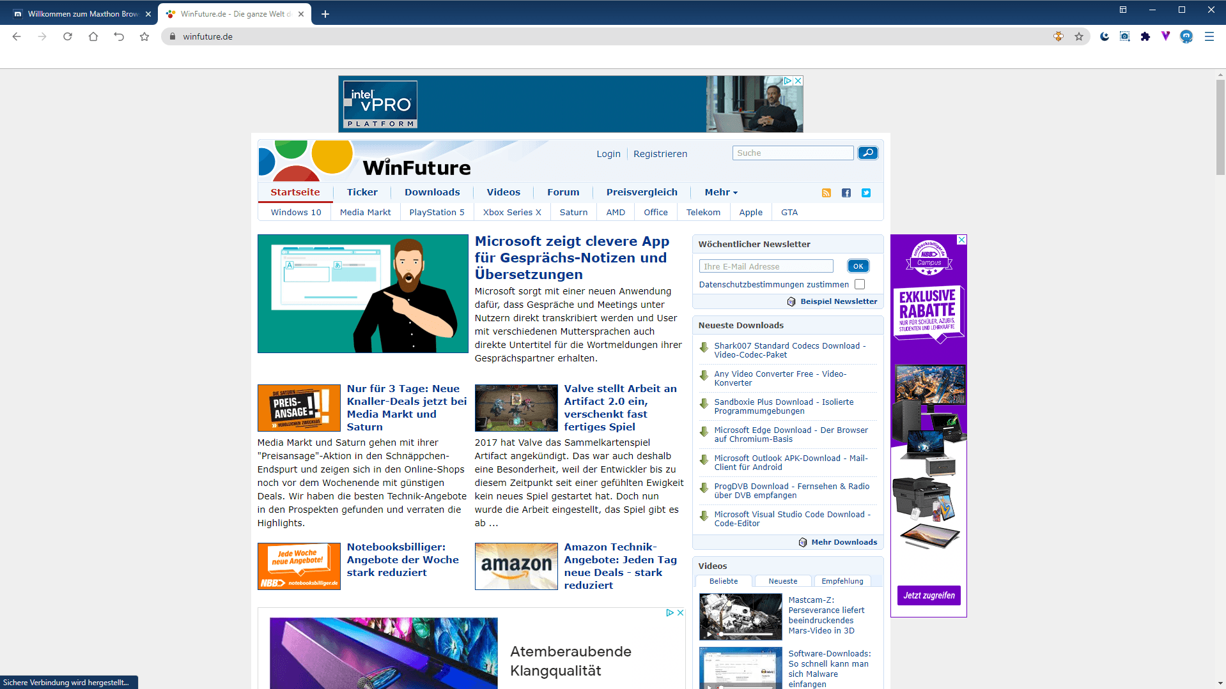This screenshot has width=1226, height=689.
Task: Open the browser main hamburger menu
Action: coord(1209,36)
